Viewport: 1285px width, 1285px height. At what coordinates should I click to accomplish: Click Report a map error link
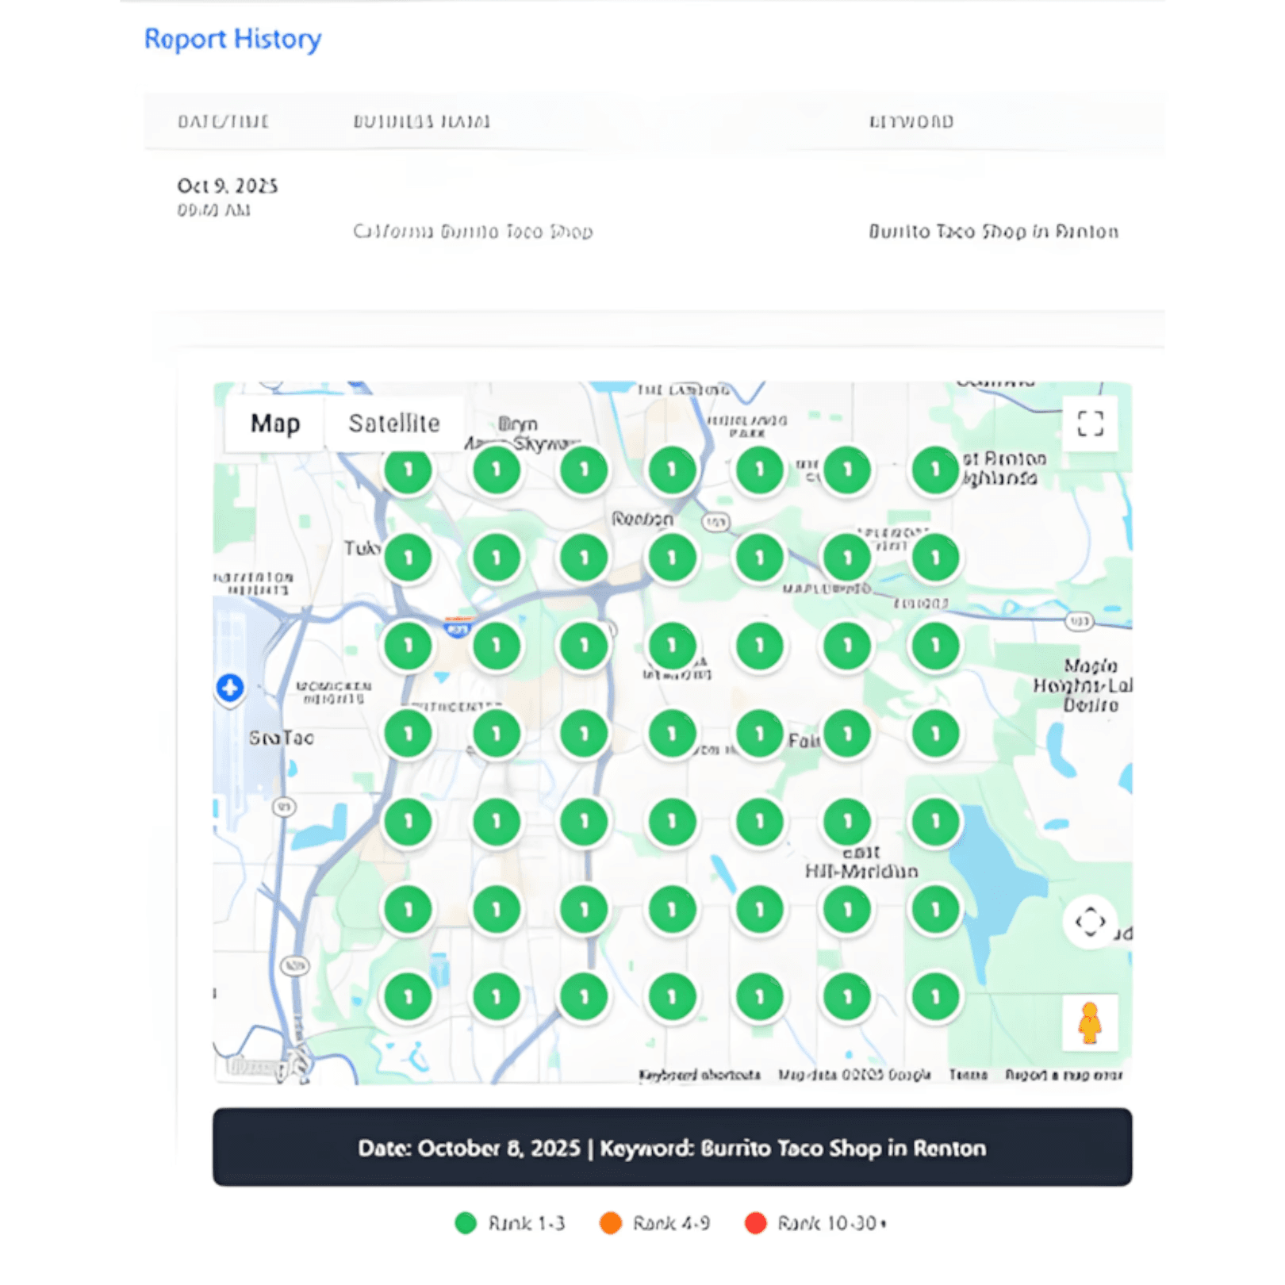pyautogui.click(x=1064, y=1075)
